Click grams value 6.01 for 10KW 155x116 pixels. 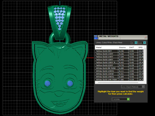tap(121, 74)
